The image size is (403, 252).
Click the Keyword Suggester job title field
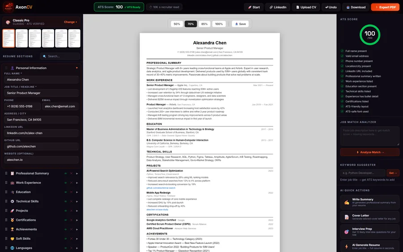363,173
